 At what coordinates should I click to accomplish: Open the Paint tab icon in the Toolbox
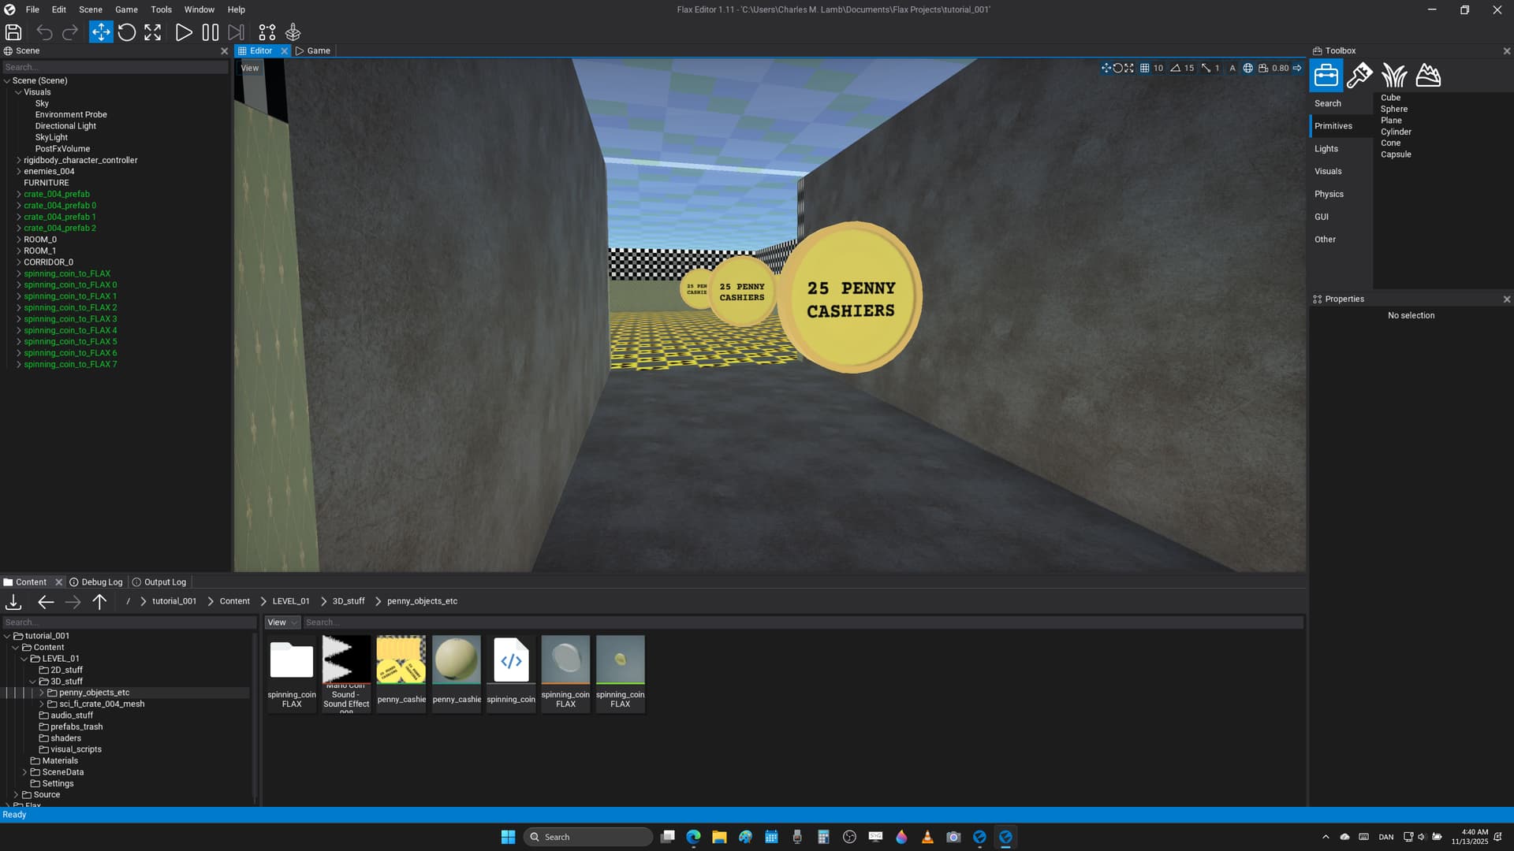tap(1359, 76)
